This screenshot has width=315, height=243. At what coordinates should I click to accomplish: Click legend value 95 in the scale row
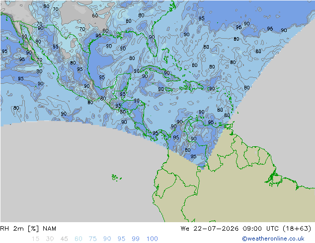pyautogui.click(x=121, y=239)
